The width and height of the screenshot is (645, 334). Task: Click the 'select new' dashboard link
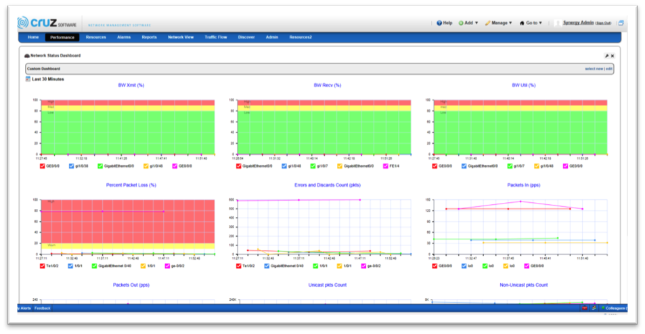(x=594, y=69)
